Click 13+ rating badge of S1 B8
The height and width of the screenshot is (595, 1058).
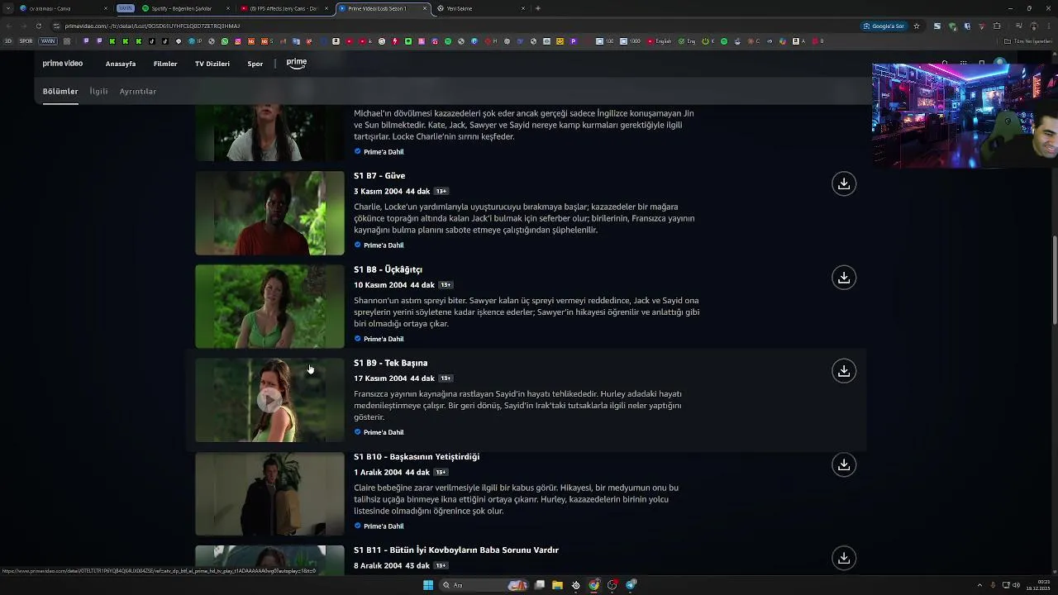click(x=446, y=285)
